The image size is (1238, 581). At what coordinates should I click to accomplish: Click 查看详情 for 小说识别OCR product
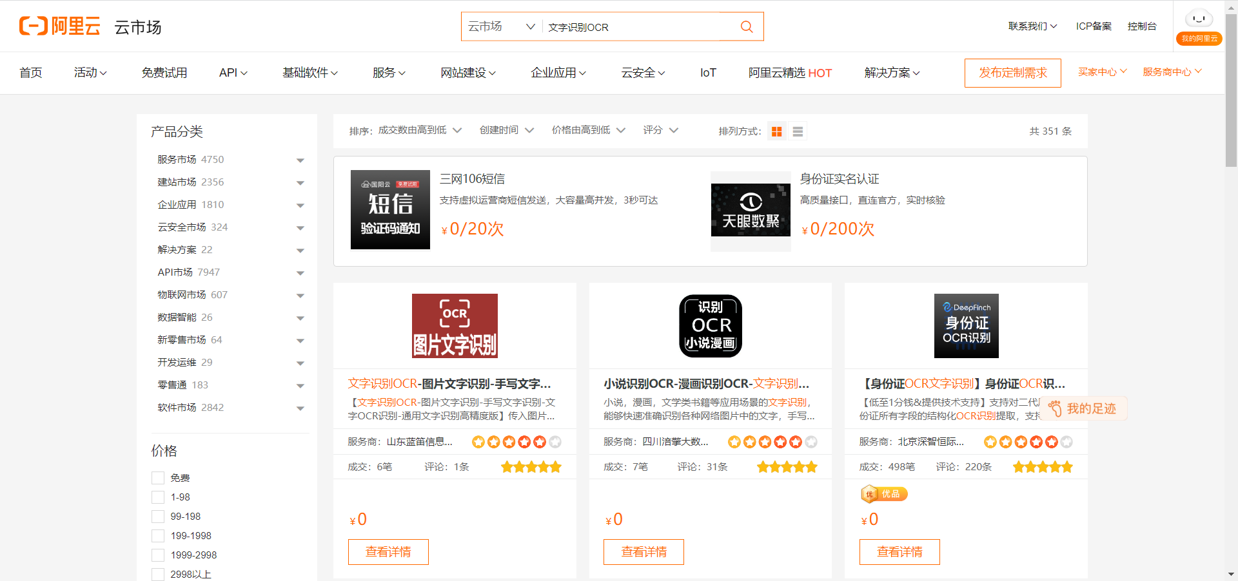click(644, 552)
